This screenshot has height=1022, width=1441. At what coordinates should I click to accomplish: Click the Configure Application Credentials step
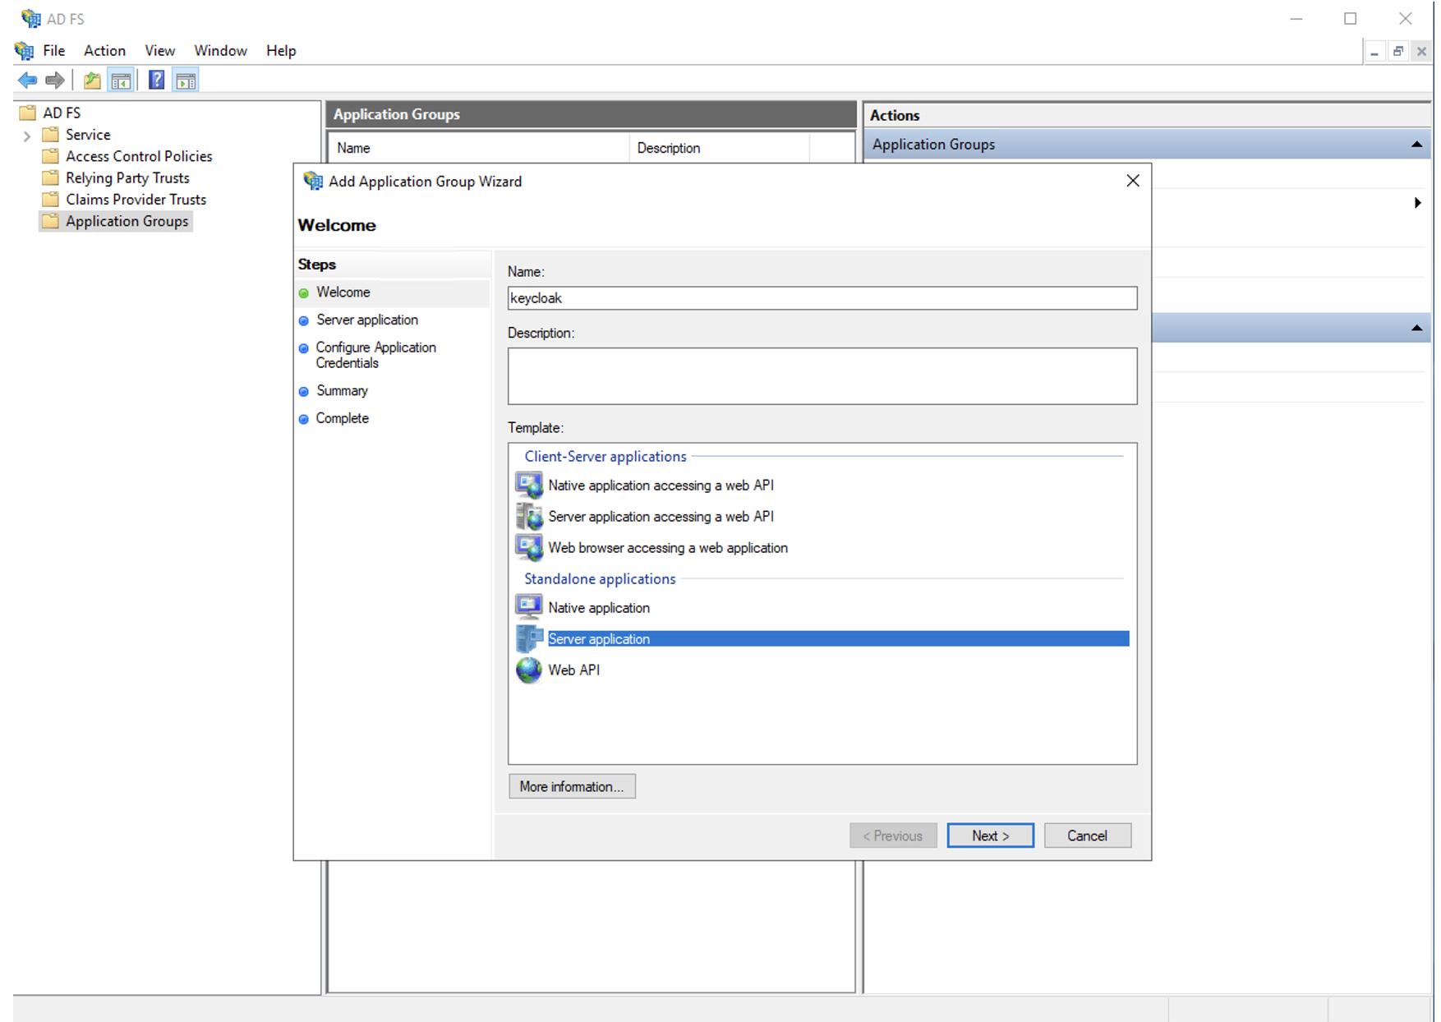376,355
